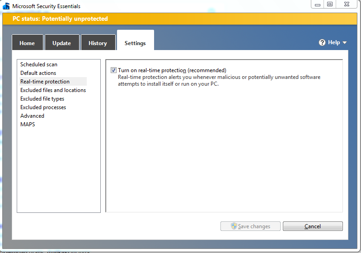Select Advanced settings item

click(32, 116)
